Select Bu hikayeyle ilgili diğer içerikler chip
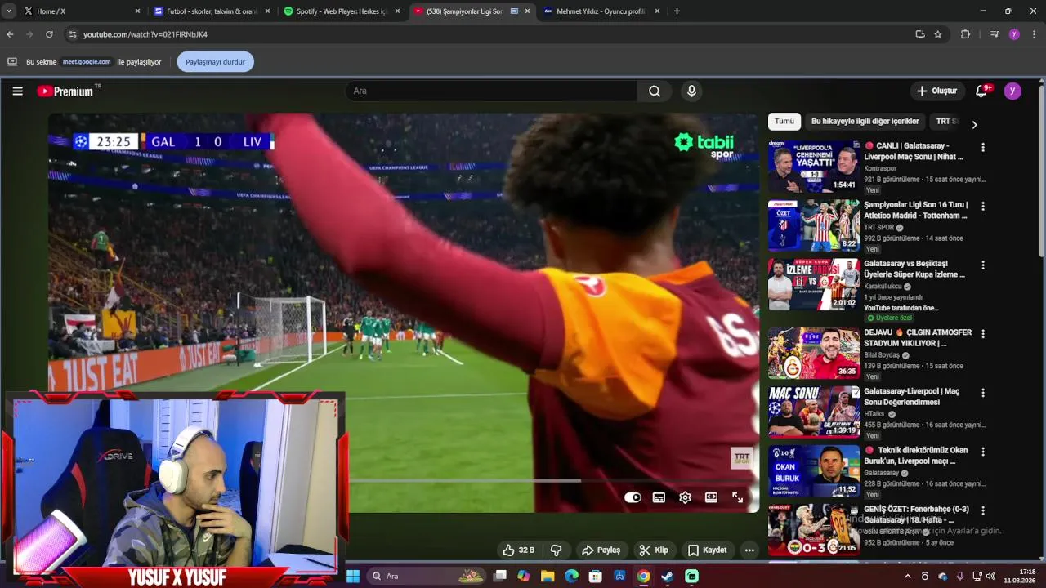1046x588 pixels. [x=865, y=122]
